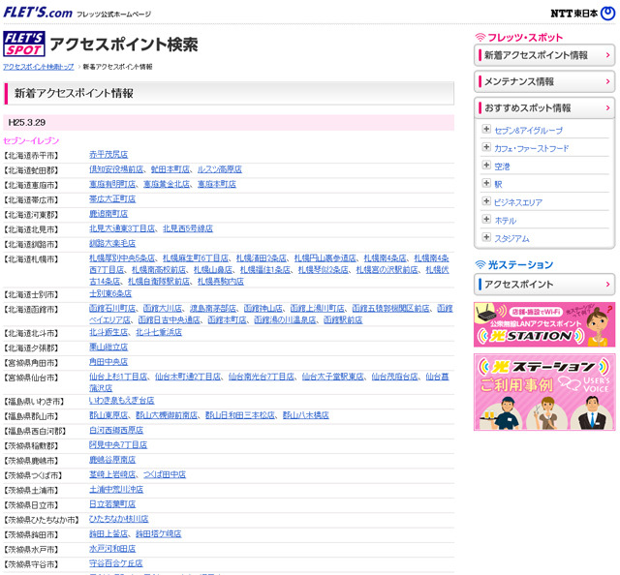Open 札幌円山裏参道店 store link
Image resolution: width=620 pixels, height=575 pixels.
(x=325, y=258)
